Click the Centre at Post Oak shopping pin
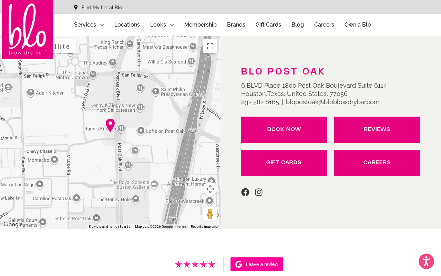441x276 pixels. [x=97, y=218]
